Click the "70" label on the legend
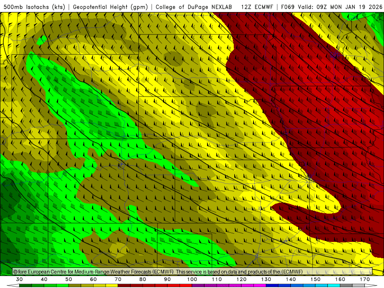Image resolution: width=384 pixels, height=288 pixels. pos(118,279)
